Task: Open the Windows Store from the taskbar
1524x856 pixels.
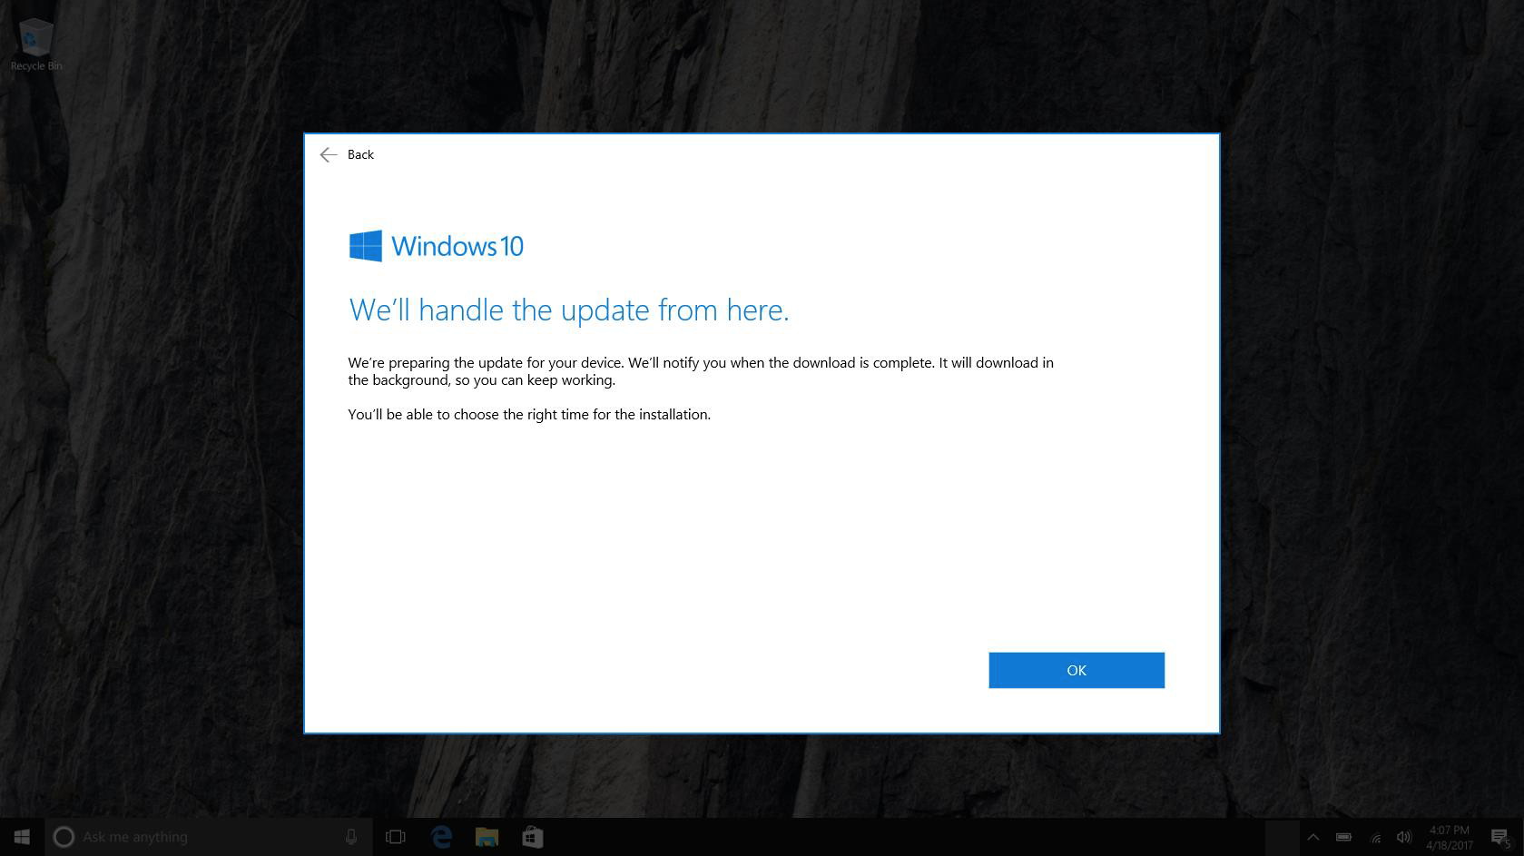Action: point(533,837)
